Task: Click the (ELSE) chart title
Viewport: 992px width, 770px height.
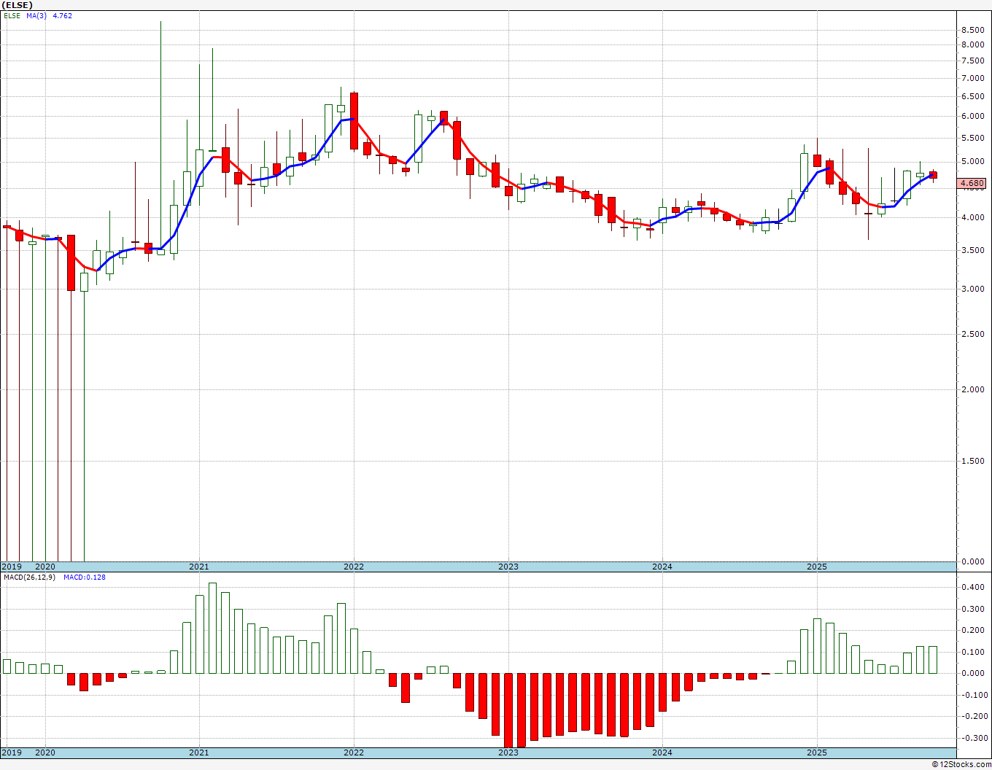Action: point(18,5)
